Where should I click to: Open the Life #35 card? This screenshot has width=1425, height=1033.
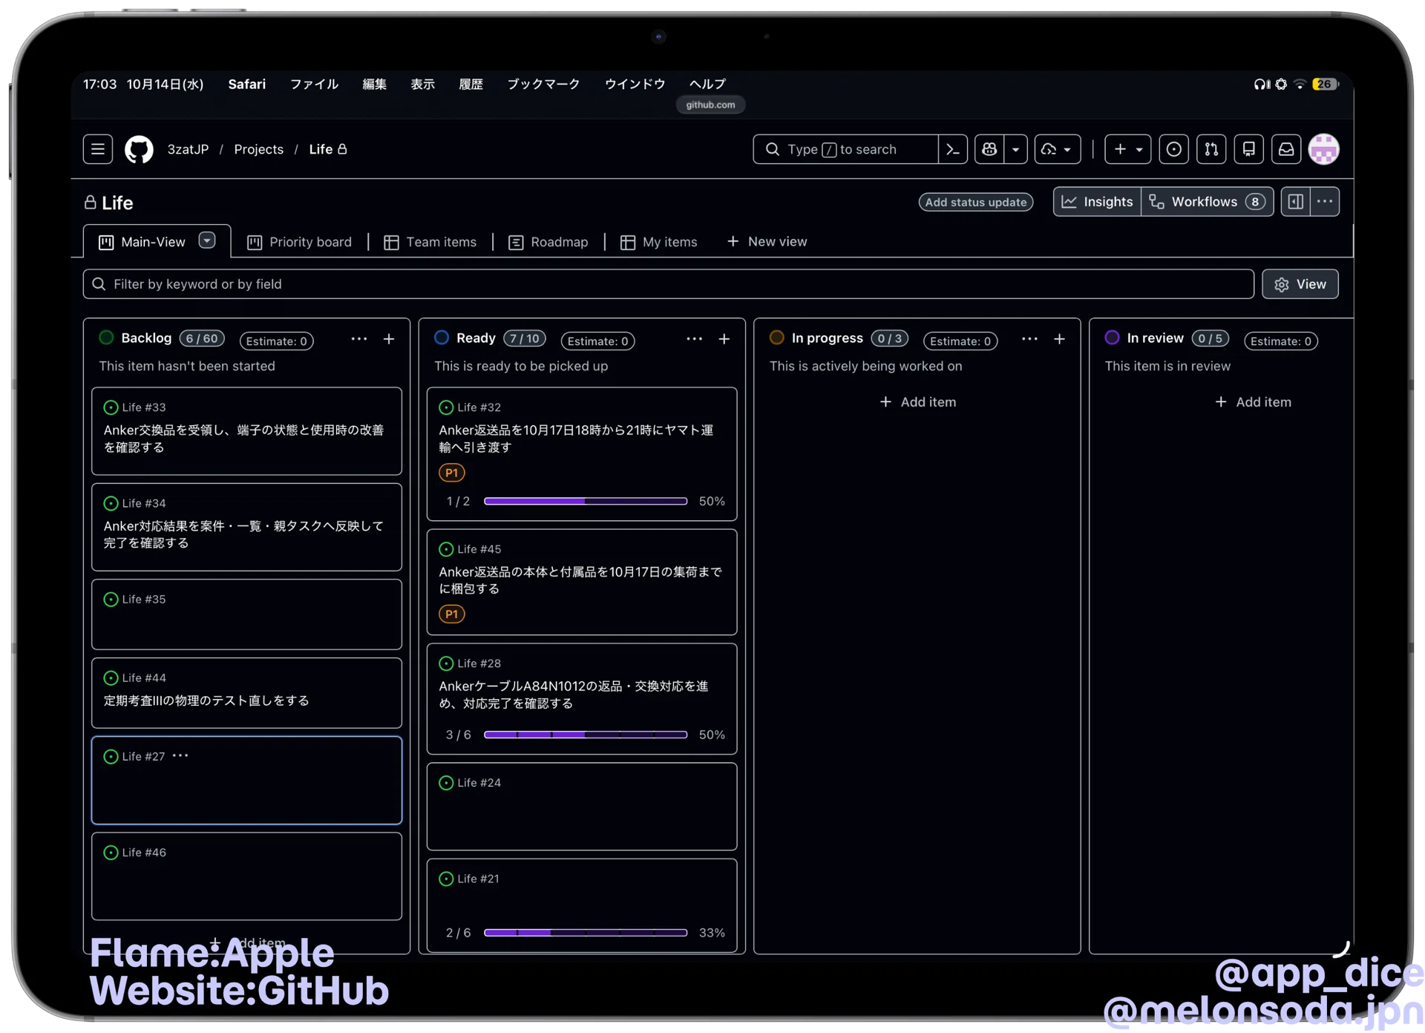(x=246, y=614)
